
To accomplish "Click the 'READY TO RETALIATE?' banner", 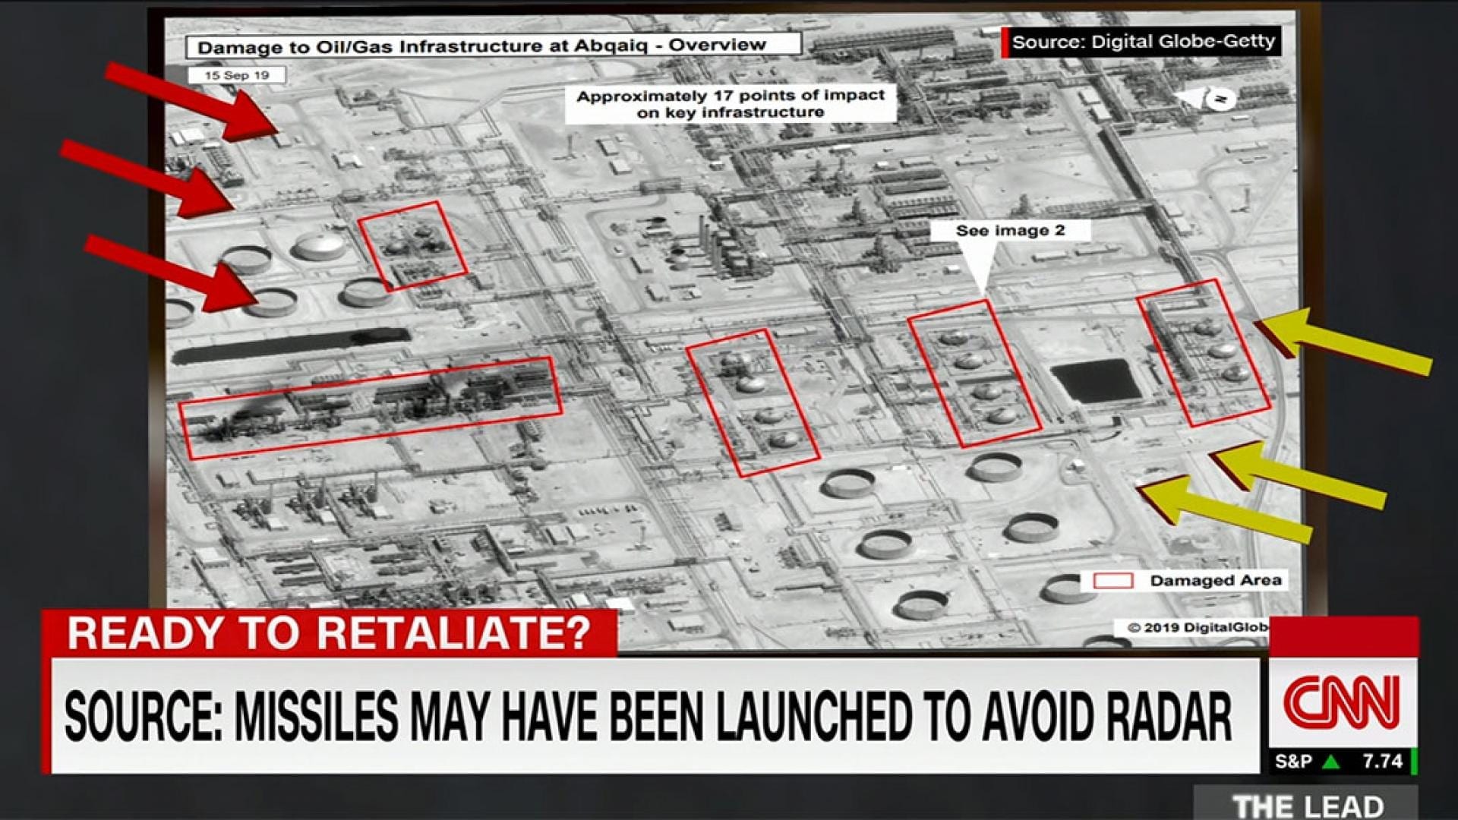I will click(x=329, y=633).
